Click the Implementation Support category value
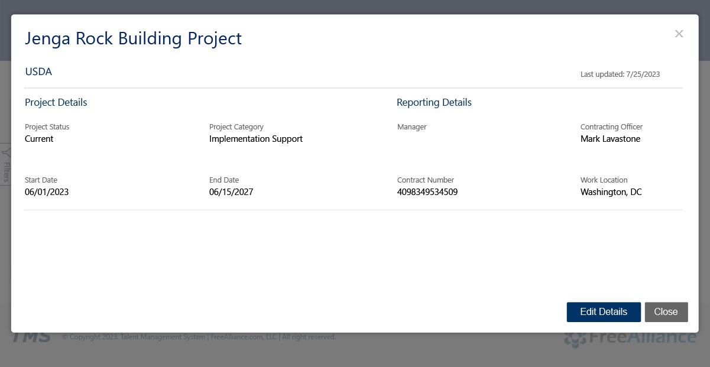Image resolution: width=710 pixels, height=367 pixels. (x=255, y=139)
